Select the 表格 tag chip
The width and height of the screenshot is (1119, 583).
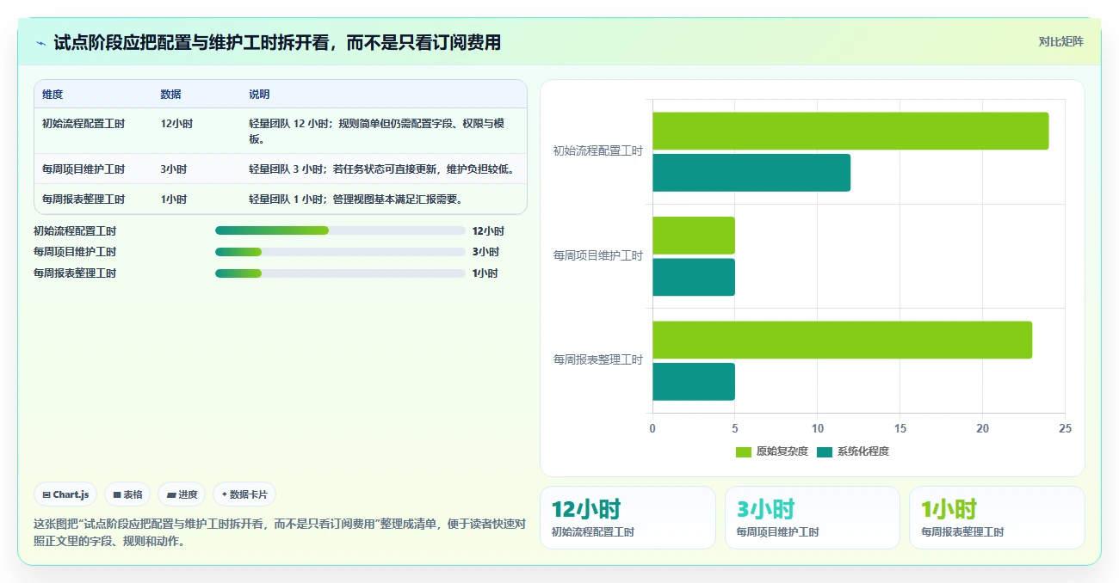[127, 494]
